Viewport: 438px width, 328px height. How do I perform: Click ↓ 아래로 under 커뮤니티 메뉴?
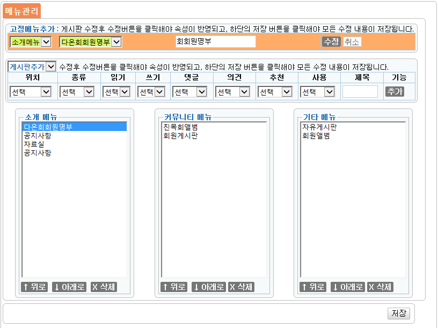tap(208, 287)
